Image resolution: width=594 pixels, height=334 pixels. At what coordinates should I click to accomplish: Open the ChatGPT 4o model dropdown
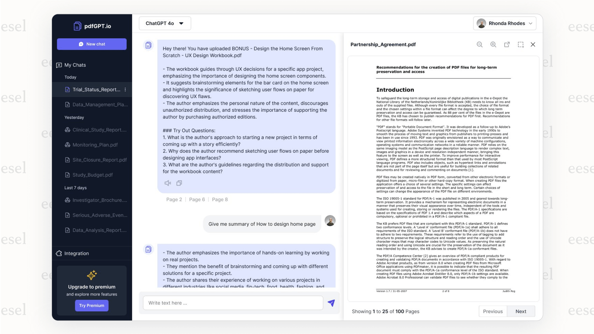click(164, 23)
